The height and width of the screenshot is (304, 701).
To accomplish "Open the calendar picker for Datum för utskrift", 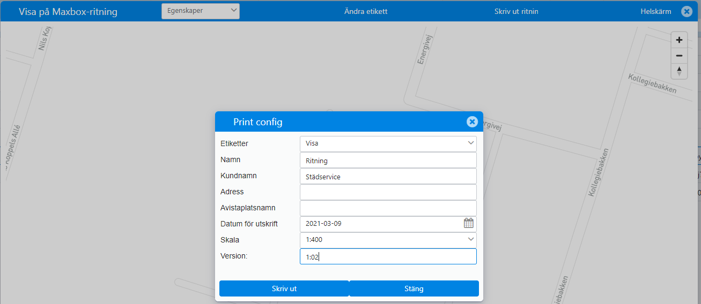I will click(469, 224).
